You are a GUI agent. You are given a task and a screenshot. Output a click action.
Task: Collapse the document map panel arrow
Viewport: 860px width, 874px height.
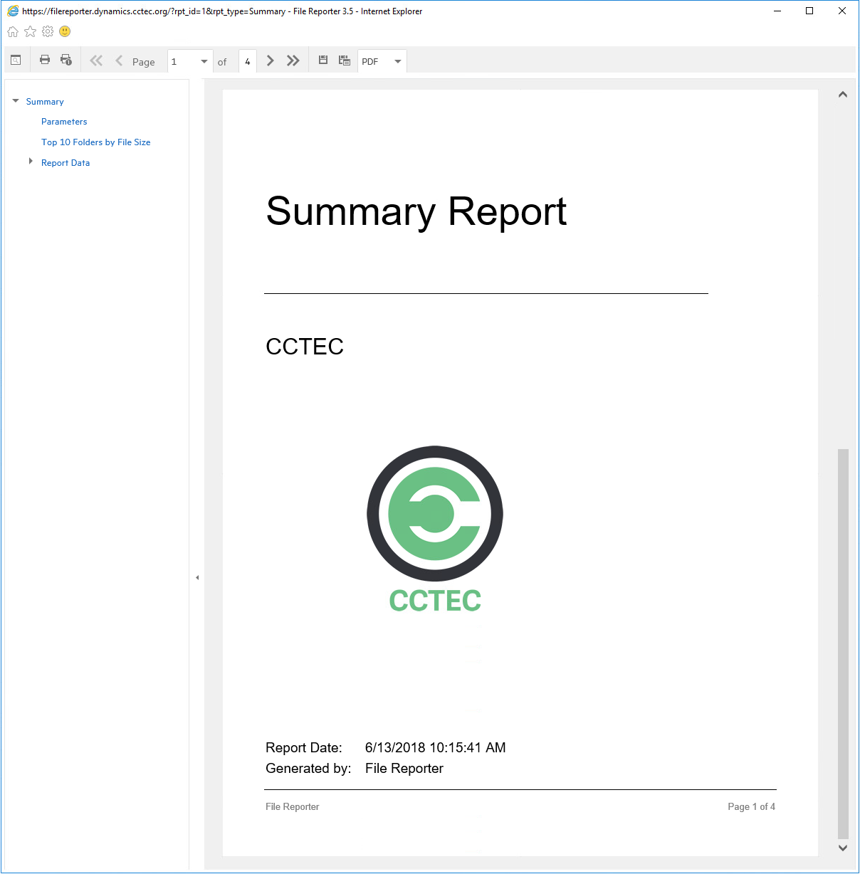point(197,577)
